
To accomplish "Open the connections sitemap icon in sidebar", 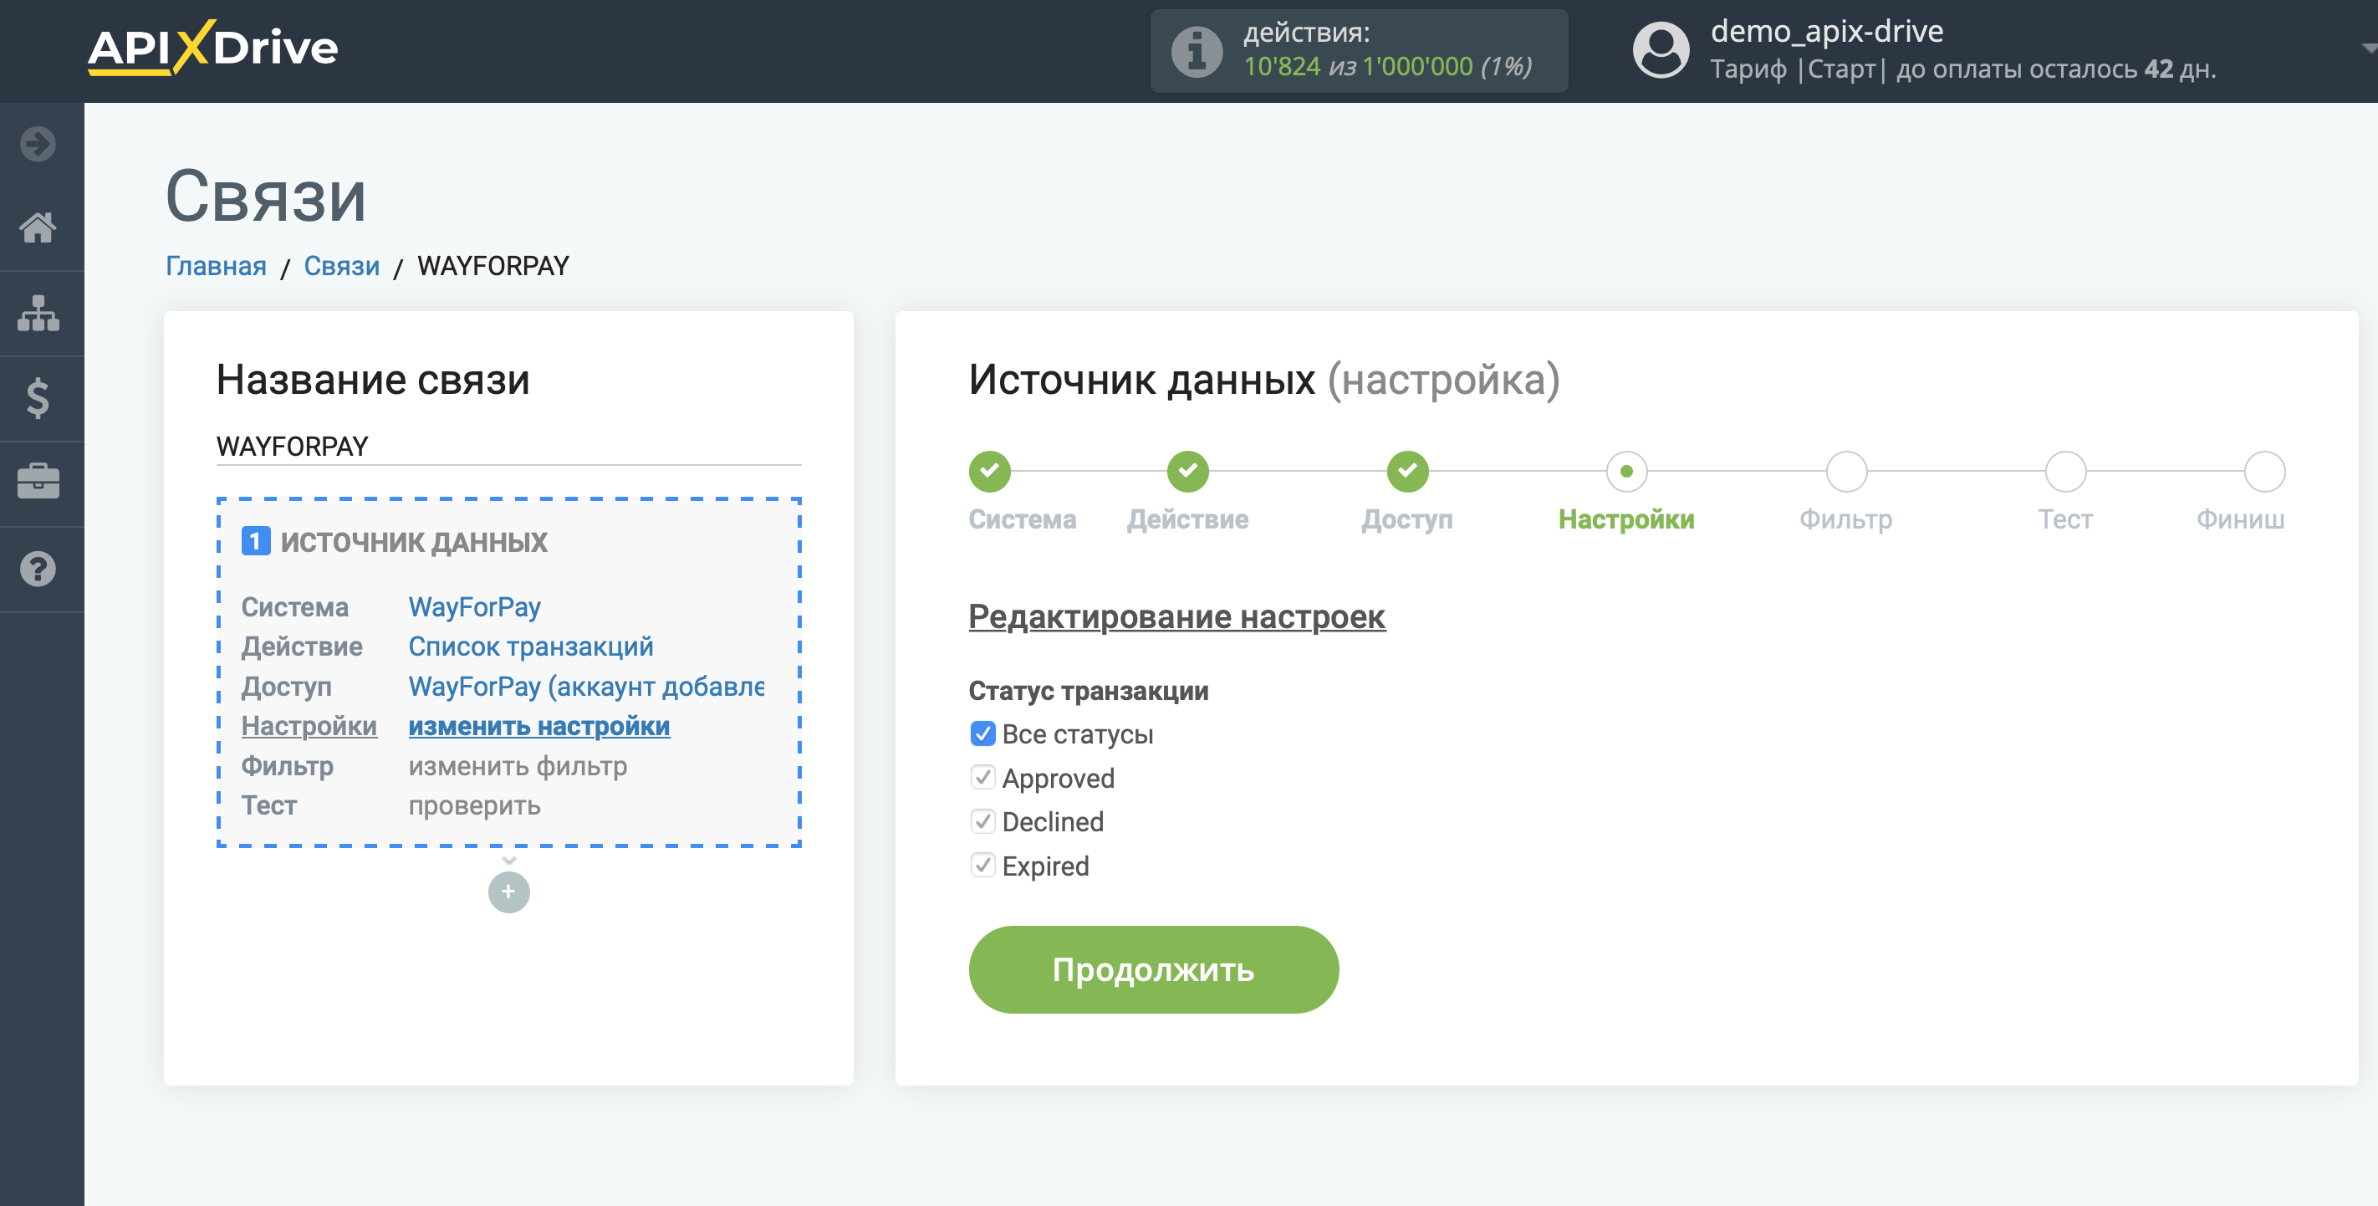I will coord(38,313).
